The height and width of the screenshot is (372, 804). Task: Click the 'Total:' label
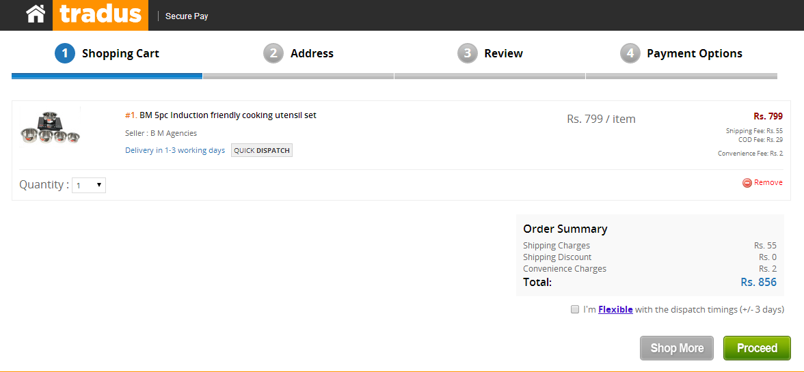click(x=537, y=282)
